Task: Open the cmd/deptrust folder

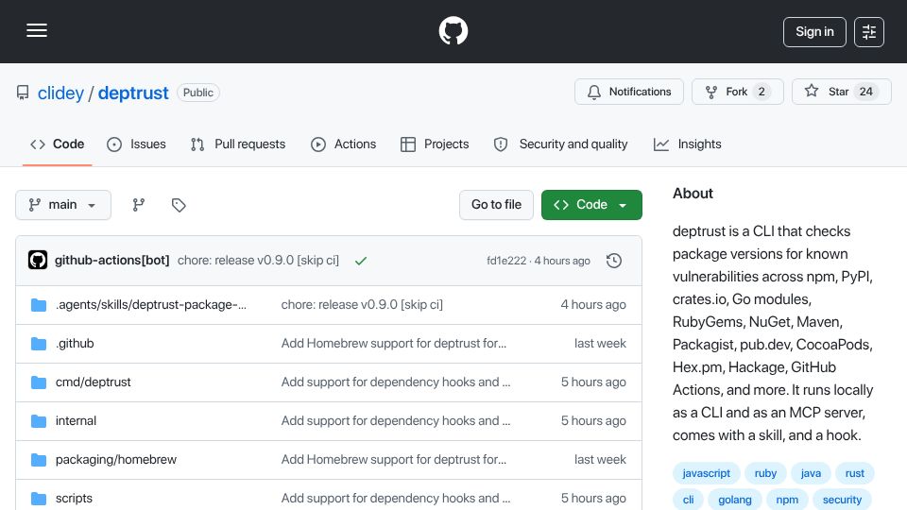Action: (94, 382)
